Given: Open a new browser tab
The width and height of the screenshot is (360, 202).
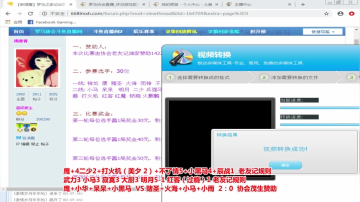Looking at the screenshot, I should point(303,4).
